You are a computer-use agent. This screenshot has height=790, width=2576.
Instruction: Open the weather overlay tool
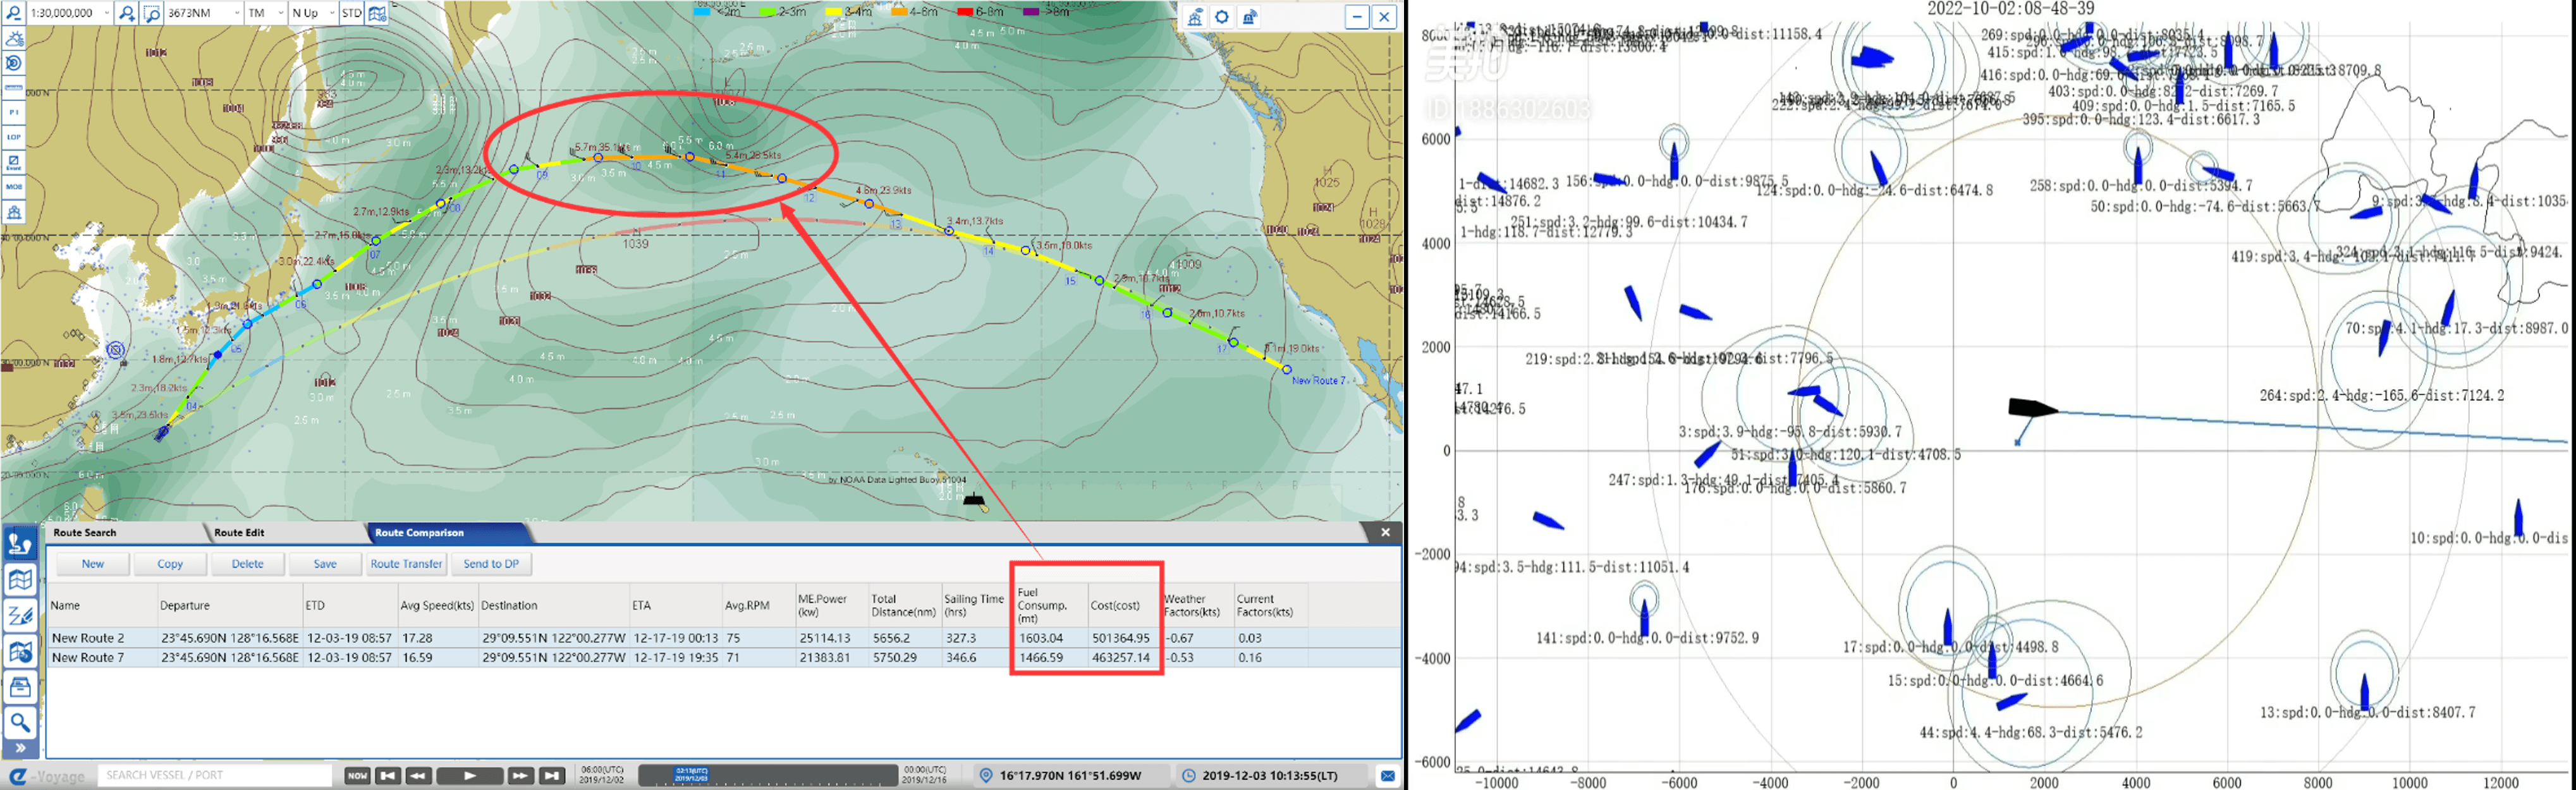click(x=14, y=39)
